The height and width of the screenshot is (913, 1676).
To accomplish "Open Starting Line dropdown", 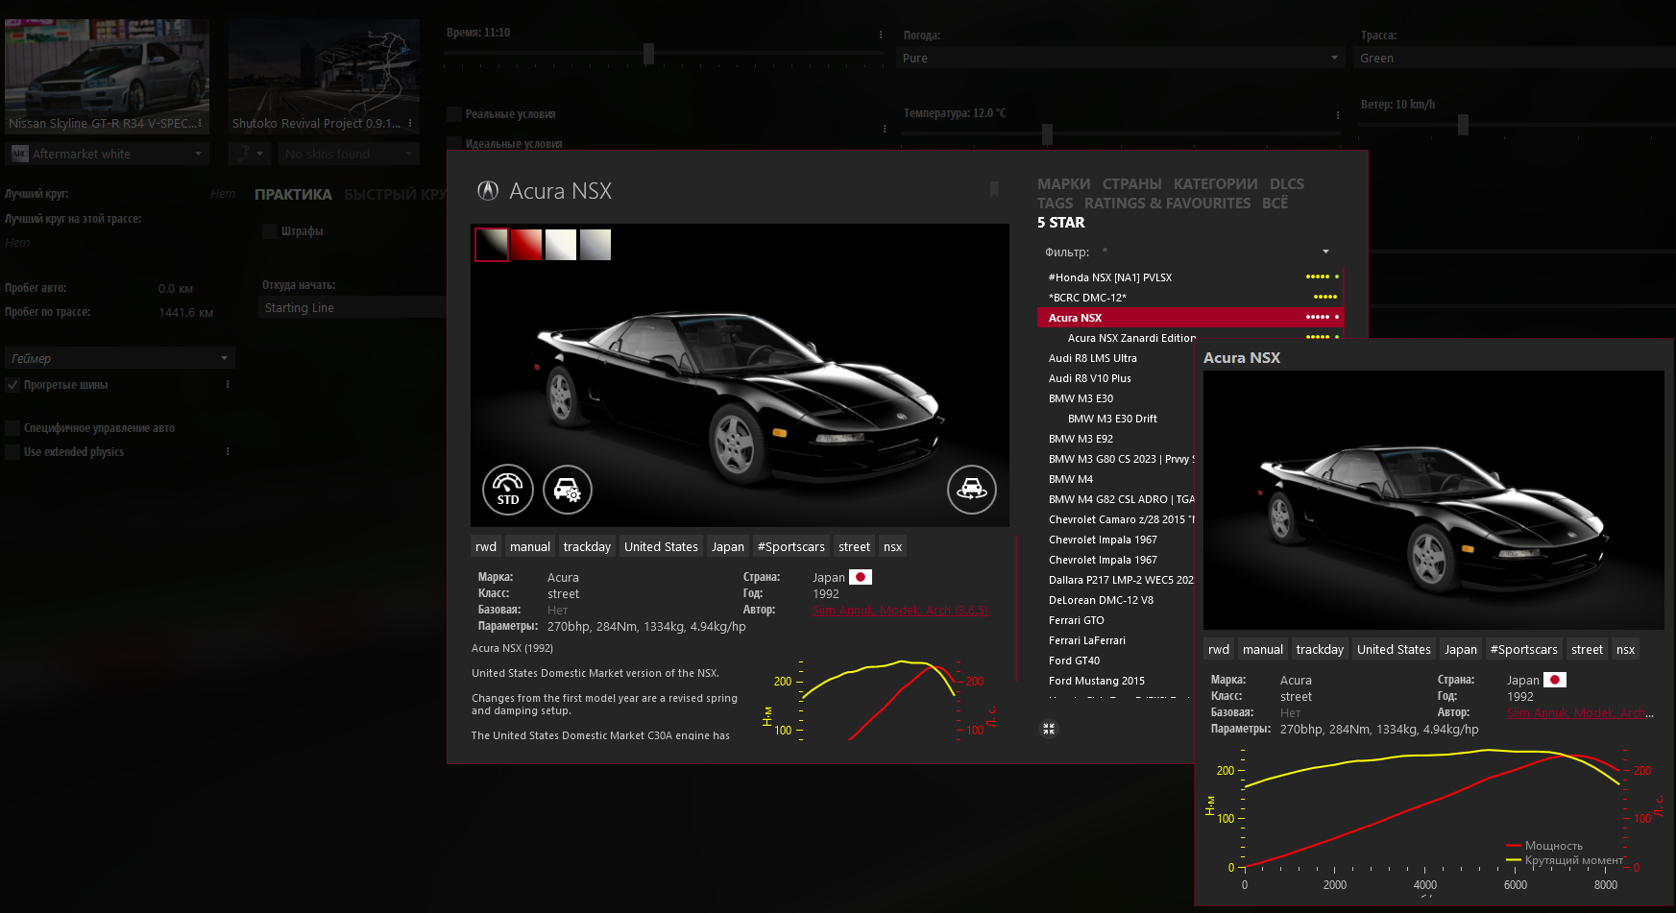I will point(352,307).
